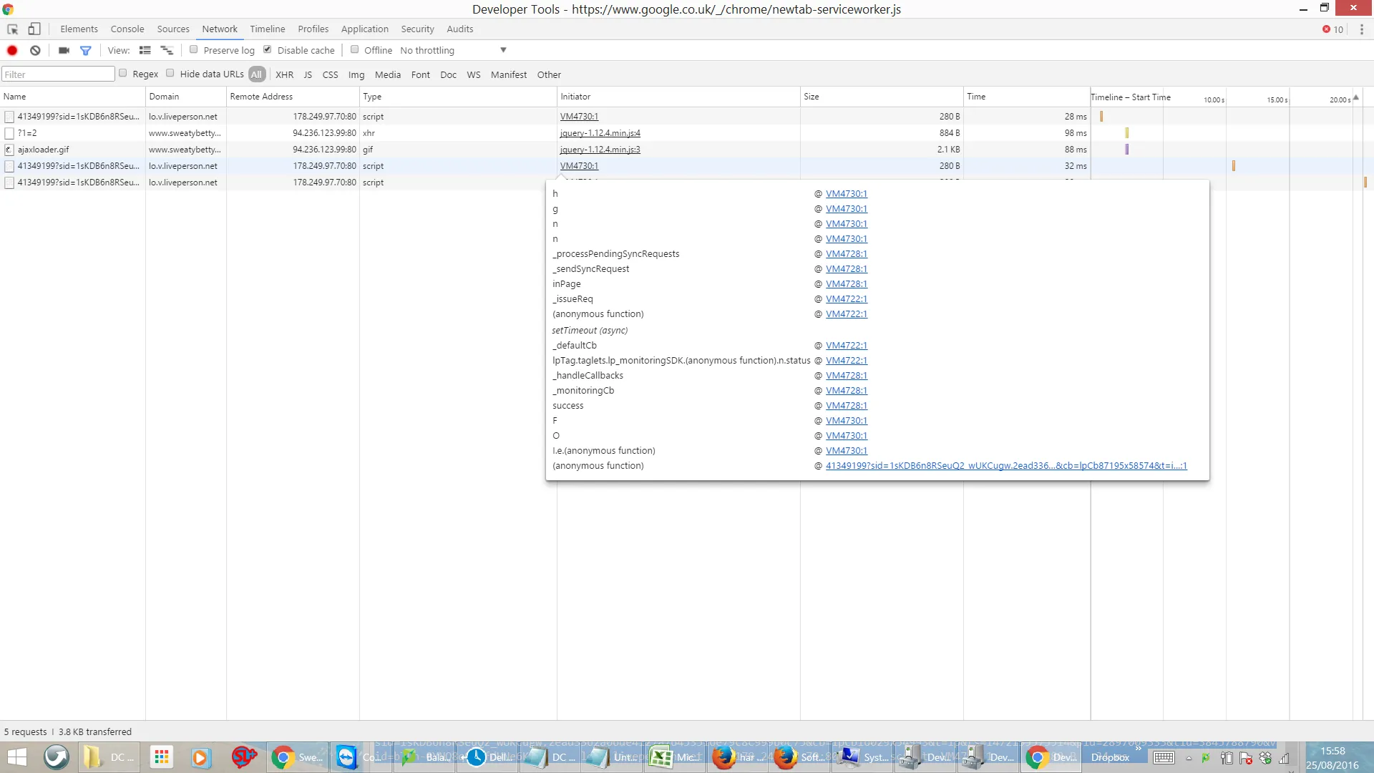The width and height of the screenshot is (1374, 773).
Task: Select the XHR filter type
Action: click(x=284, y=74)
